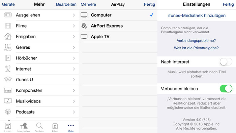
Task: Select the Hörbücher row label
Action: (x=26, y=58)
